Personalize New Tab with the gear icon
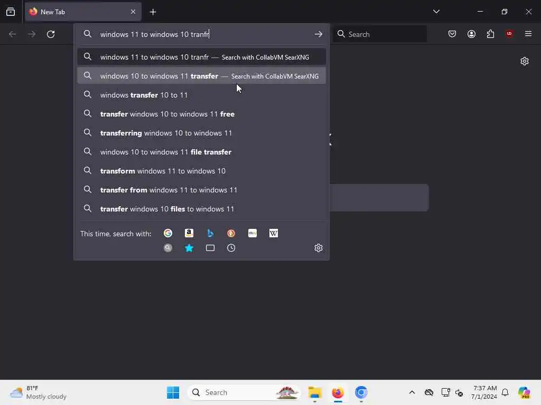 tap(525, 61)
